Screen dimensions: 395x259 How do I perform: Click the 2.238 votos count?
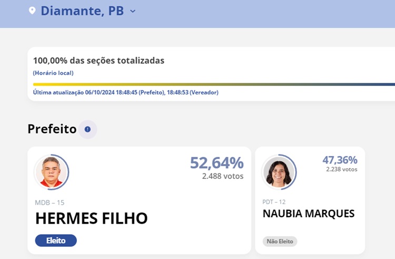point(342,169)
